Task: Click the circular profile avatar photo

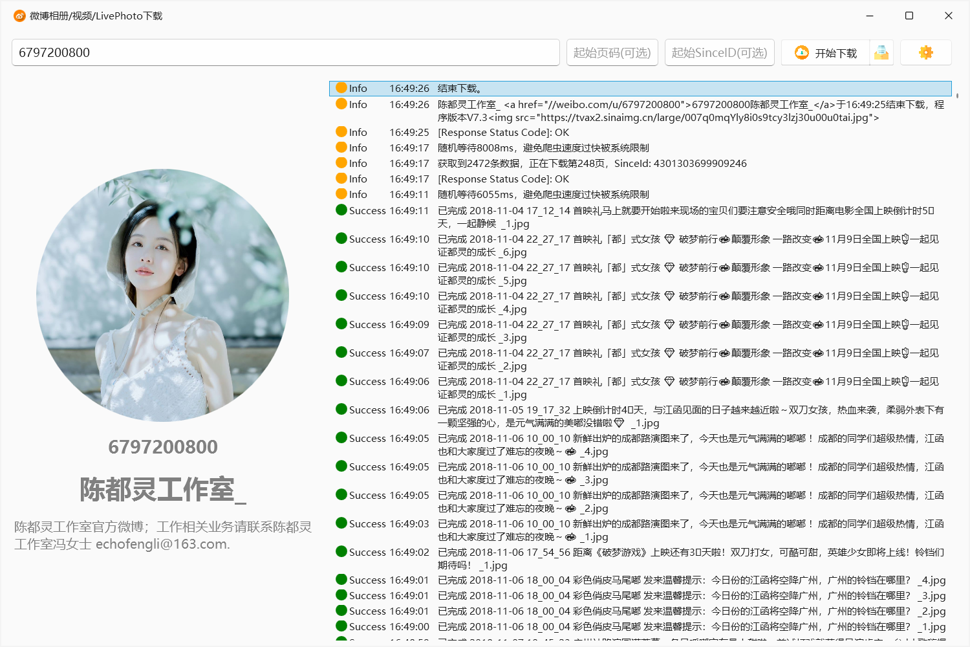Action: click(x=163, y=295)
